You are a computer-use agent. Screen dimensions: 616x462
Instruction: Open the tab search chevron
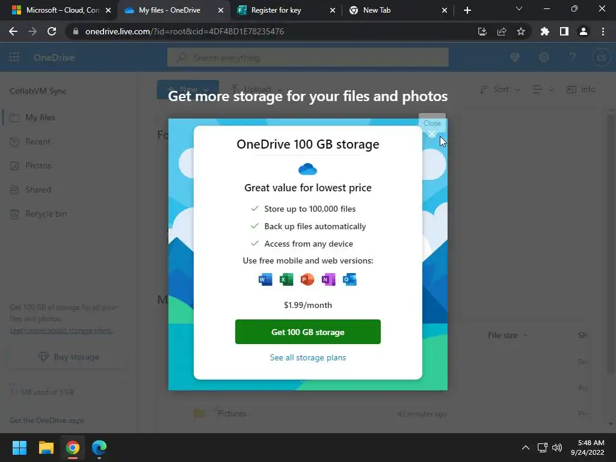(x=519, y=8)
